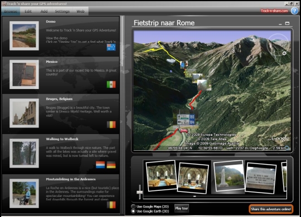Click the Bruges, Belgium title
The height and width of the screenshot is (217, 301).
click(x=59, y=99)
